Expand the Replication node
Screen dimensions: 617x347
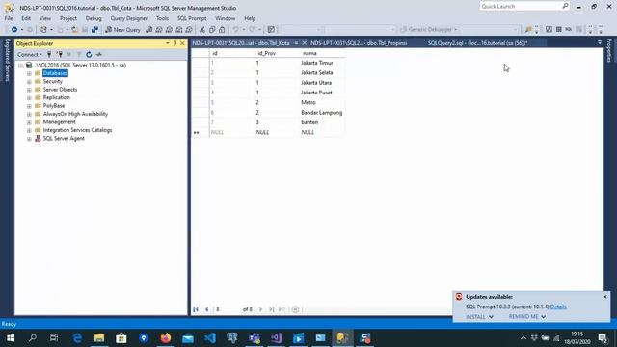click(x=29, y=98)
